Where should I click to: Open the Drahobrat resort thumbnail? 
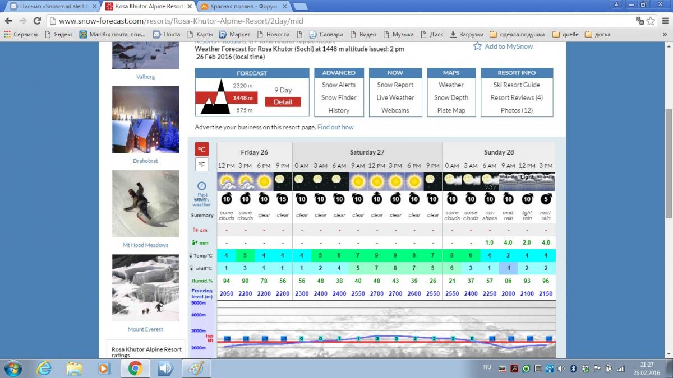pyautogui.click(x=146, y=120)
